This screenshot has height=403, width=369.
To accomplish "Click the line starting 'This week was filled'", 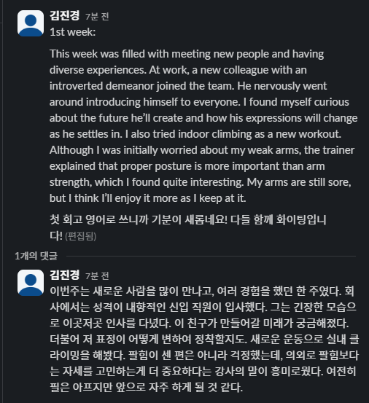I will click(x=187, y=54).
